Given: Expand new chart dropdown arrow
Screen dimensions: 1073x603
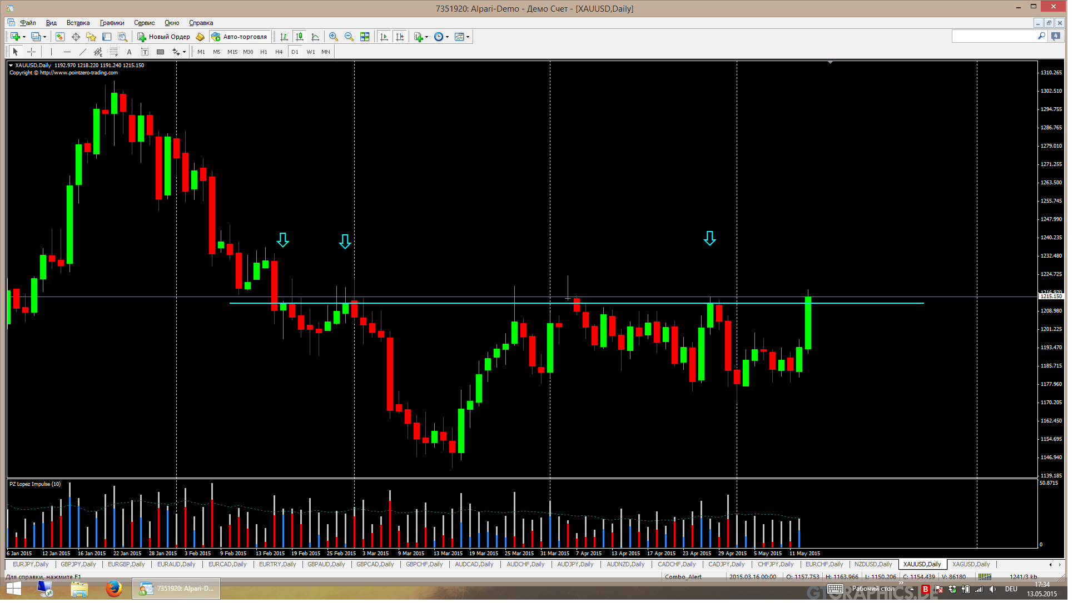Looking at the screenshot, I should [24, 37].
